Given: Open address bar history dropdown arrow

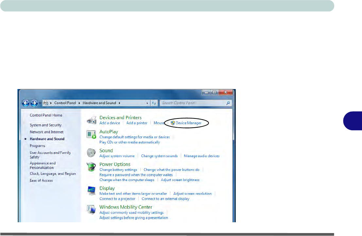Looking at the screenshot, I should [x=147, y=103].
